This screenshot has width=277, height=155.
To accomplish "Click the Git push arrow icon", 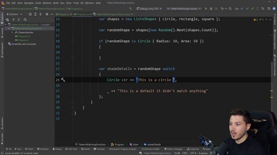I will point(252,9).
